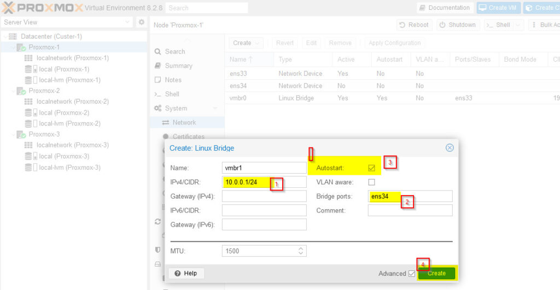Click the Help button
The width and height of the screenshot is (560, 290).
[186, 273]
